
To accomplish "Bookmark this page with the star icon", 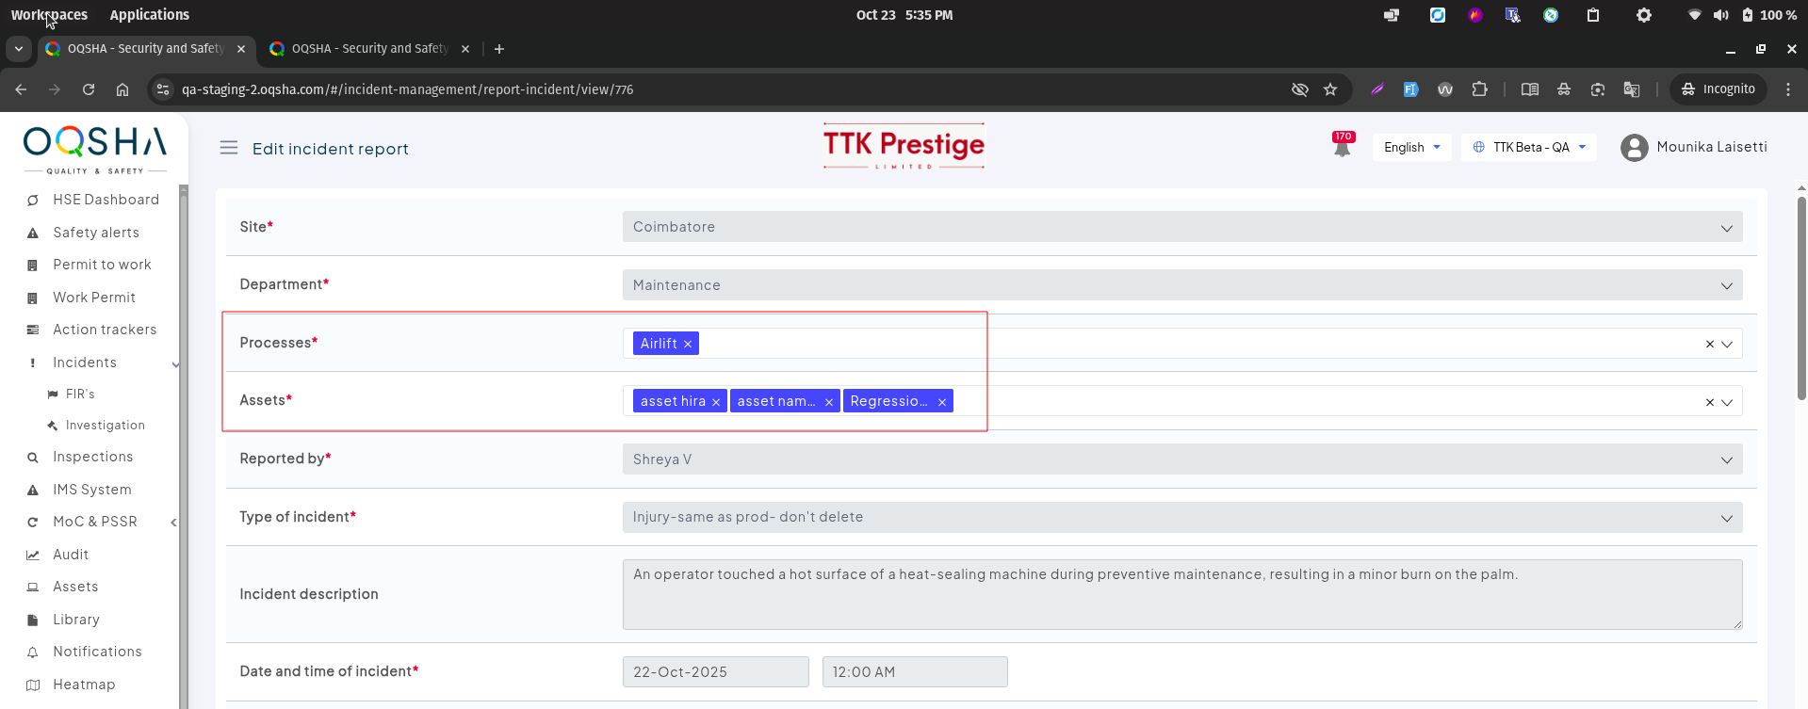I will [x=1330, y=89].
